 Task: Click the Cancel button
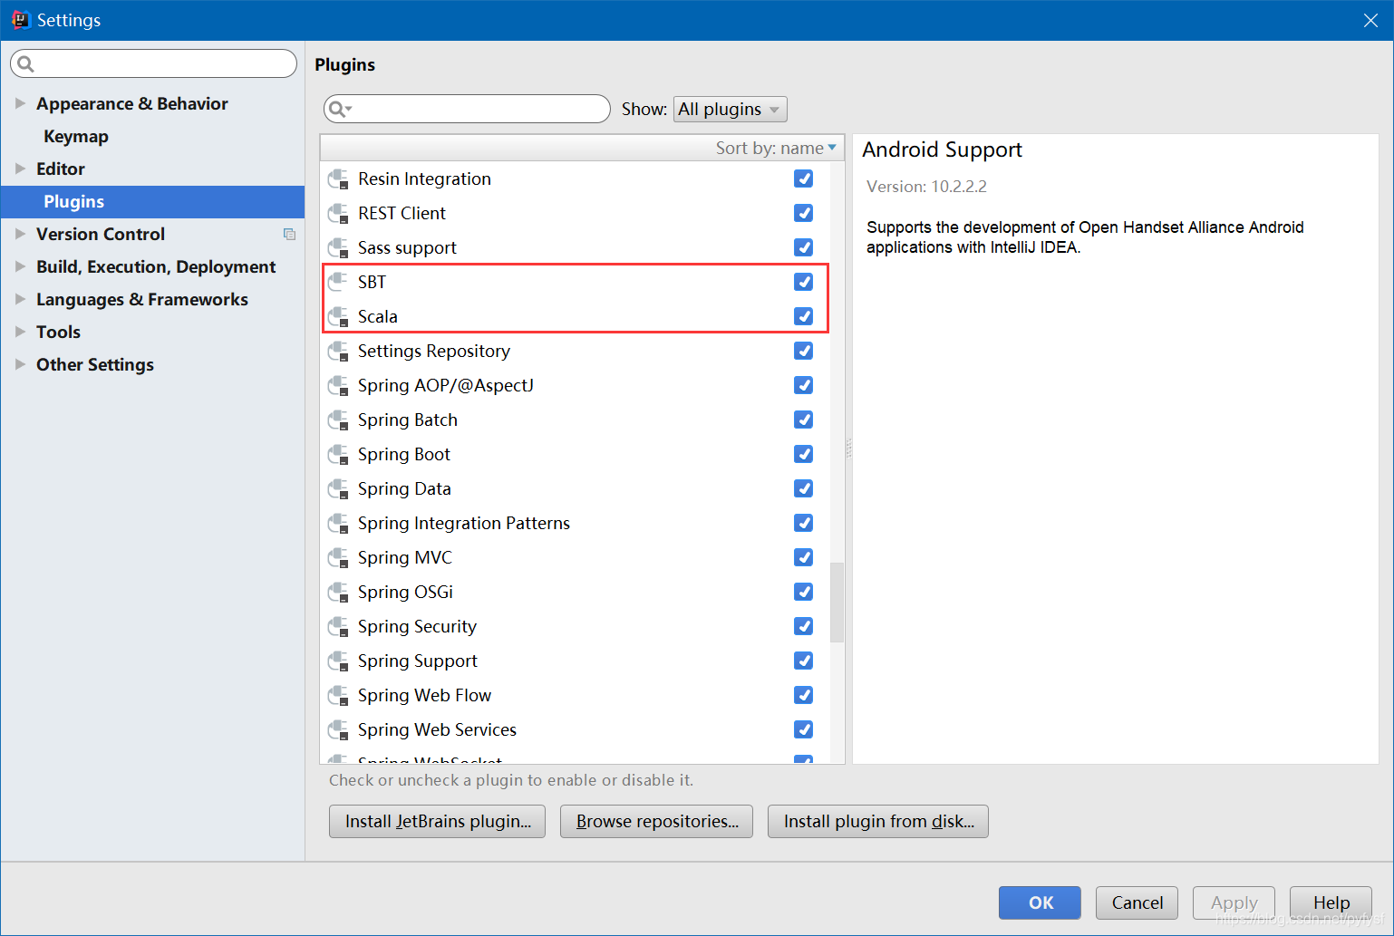tap(1137, 902)
